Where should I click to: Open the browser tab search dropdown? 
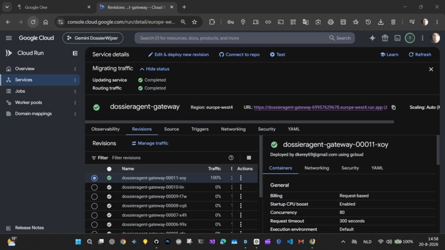coord(7,7)
